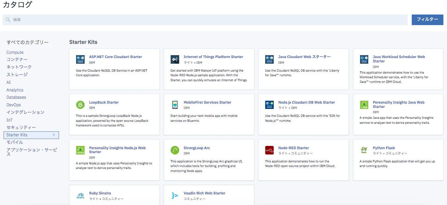Click the green StrongLoop Arc icon
The width and height of the screenshot is (447, 205).
[175, 151]
